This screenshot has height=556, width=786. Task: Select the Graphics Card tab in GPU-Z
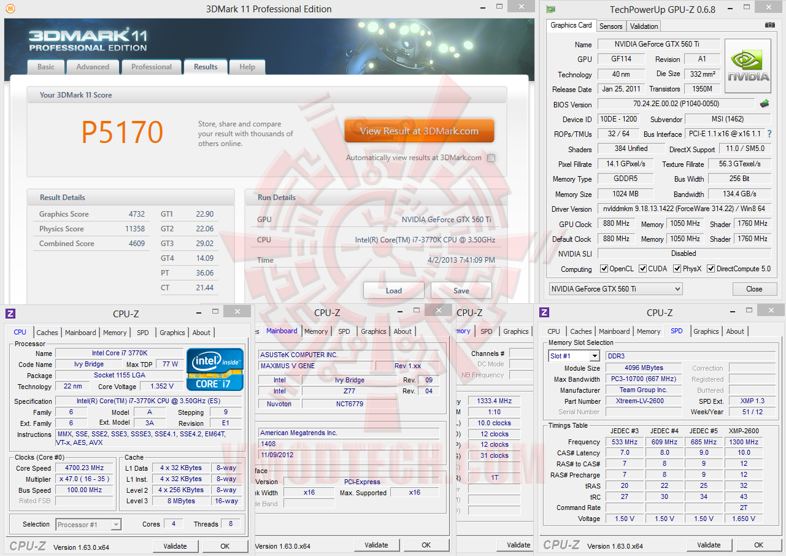point(571,25)
